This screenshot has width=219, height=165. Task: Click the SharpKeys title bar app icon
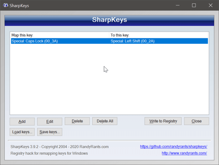6,5
